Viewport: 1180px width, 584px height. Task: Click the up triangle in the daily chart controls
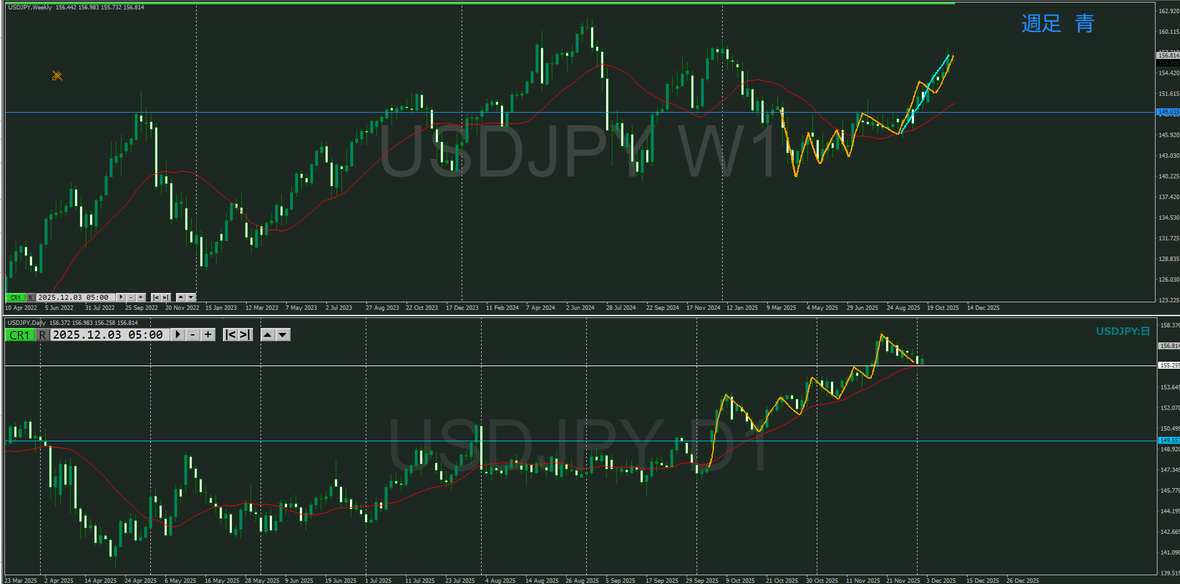[267, 335]
